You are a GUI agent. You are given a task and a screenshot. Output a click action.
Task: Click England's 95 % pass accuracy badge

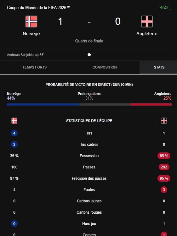pos(164,178)
